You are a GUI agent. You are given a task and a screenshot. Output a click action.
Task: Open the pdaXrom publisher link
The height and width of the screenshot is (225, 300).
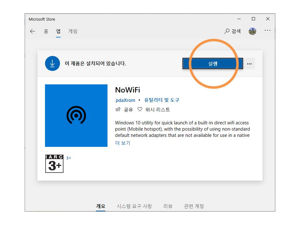[x=125, y=100]
